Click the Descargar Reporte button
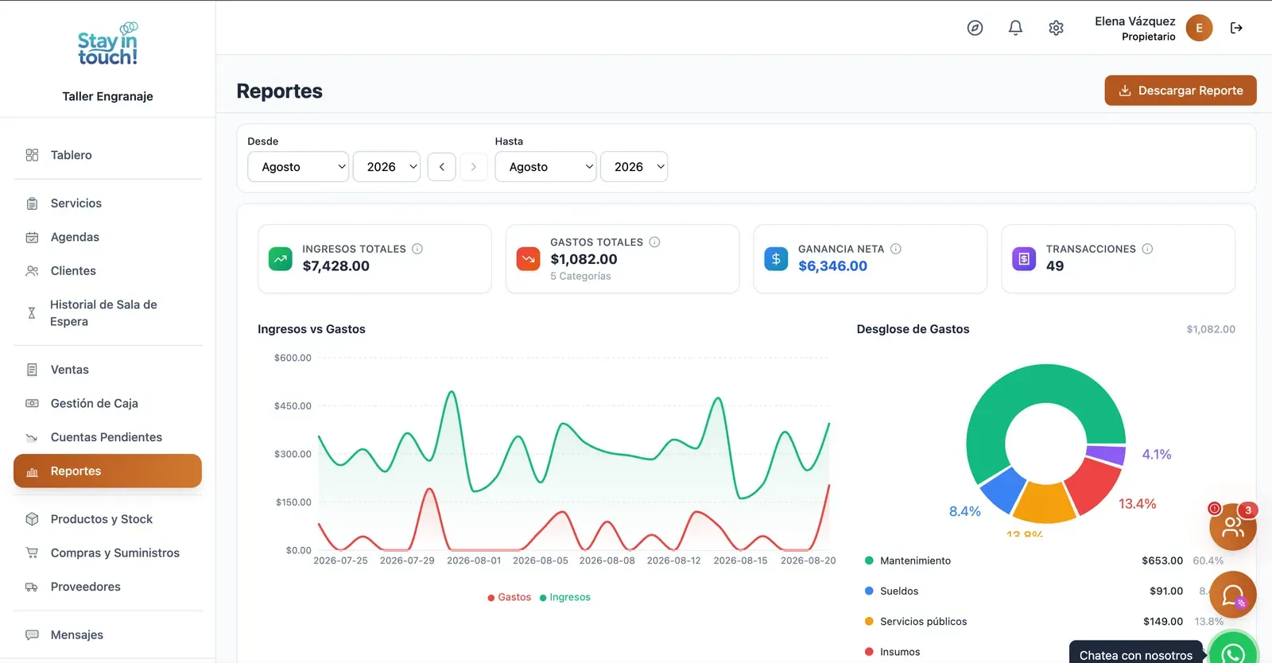The height and width of the screenshot is (663, 1272). click(1181, 91)
